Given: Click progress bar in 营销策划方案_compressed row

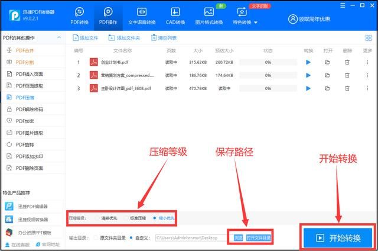Looking at the screenshot, I should click(x=268, y=75).
